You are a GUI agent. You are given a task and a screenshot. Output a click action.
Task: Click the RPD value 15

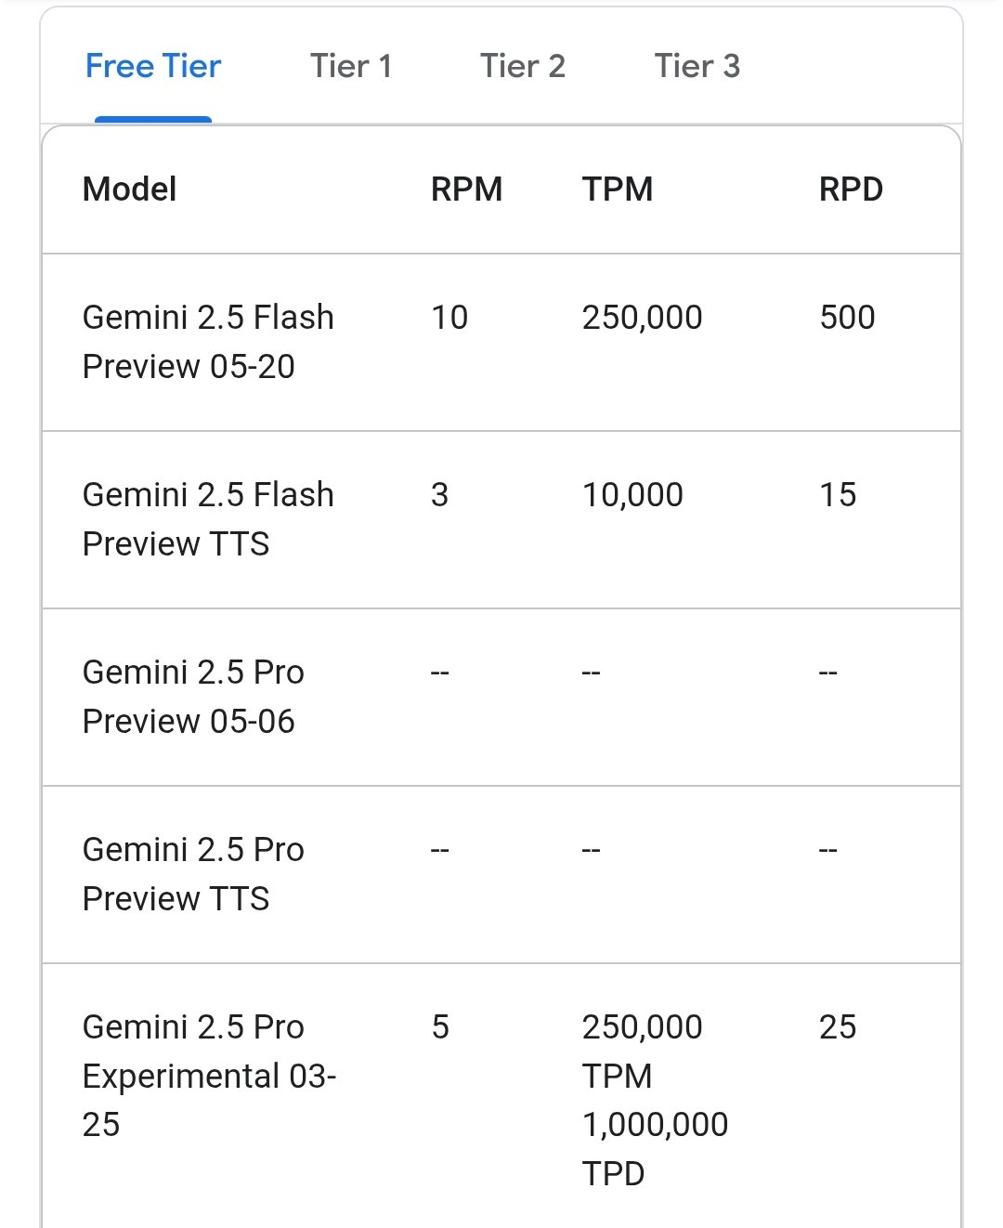click(x=838, y=495)
